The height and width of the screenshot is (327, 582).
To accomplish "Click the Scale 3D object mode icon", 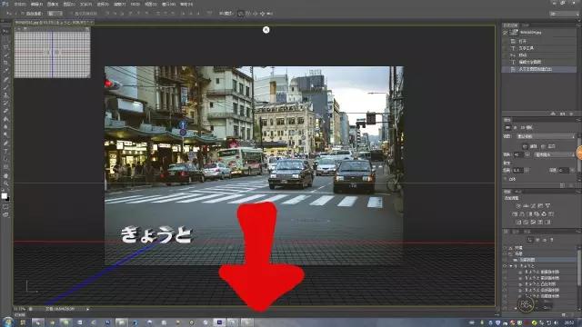I will pyautogui.click(x=269, y=14).
